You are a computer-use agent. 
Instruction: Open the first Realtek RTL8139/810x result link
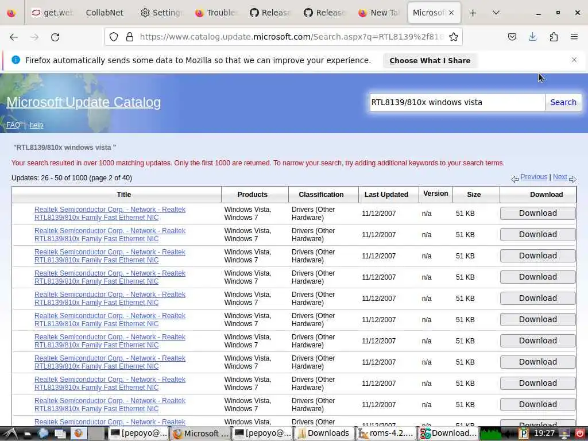coord(110,214)
